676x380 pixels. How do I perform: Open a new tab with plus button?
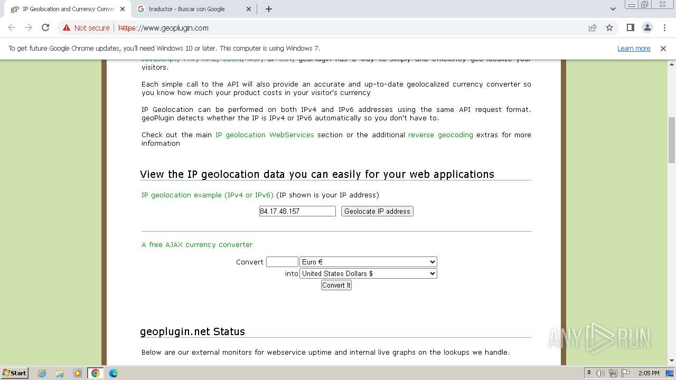tap(269, 9)
